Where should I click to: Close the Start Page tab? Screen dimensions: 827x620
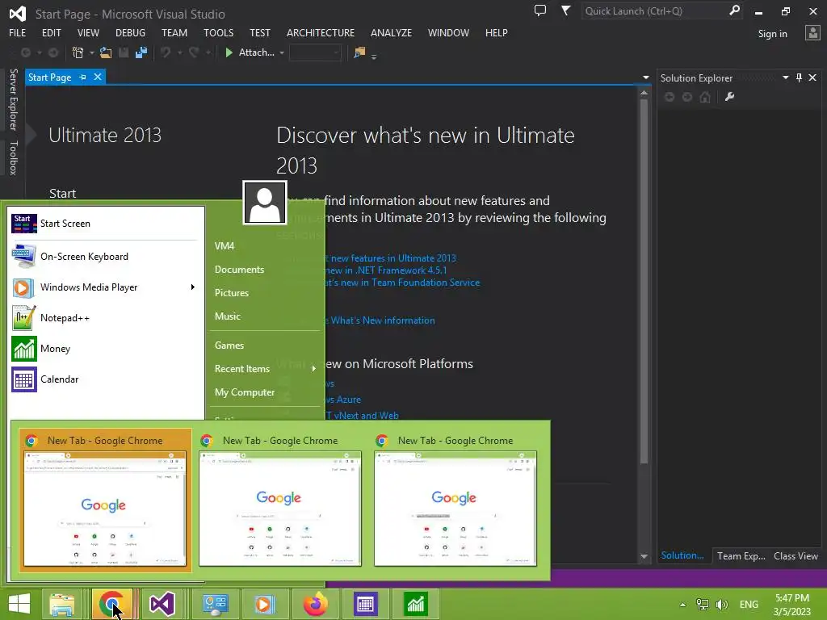[x=98, y=77]
